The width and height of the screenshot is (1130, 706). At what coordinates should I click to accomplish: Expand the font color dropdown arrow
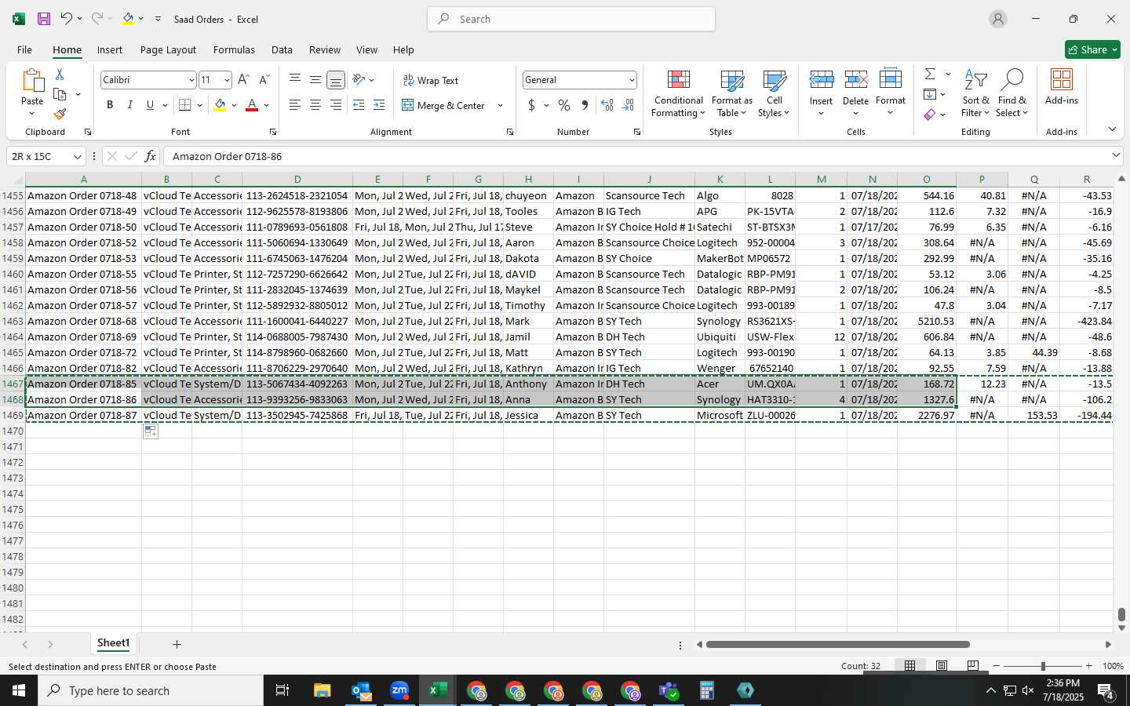click(x=267, y=105)
